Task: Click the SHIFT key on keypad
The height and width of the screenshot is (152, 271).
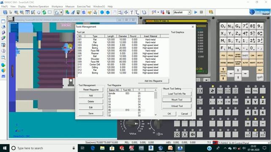Action: (245, 55)
